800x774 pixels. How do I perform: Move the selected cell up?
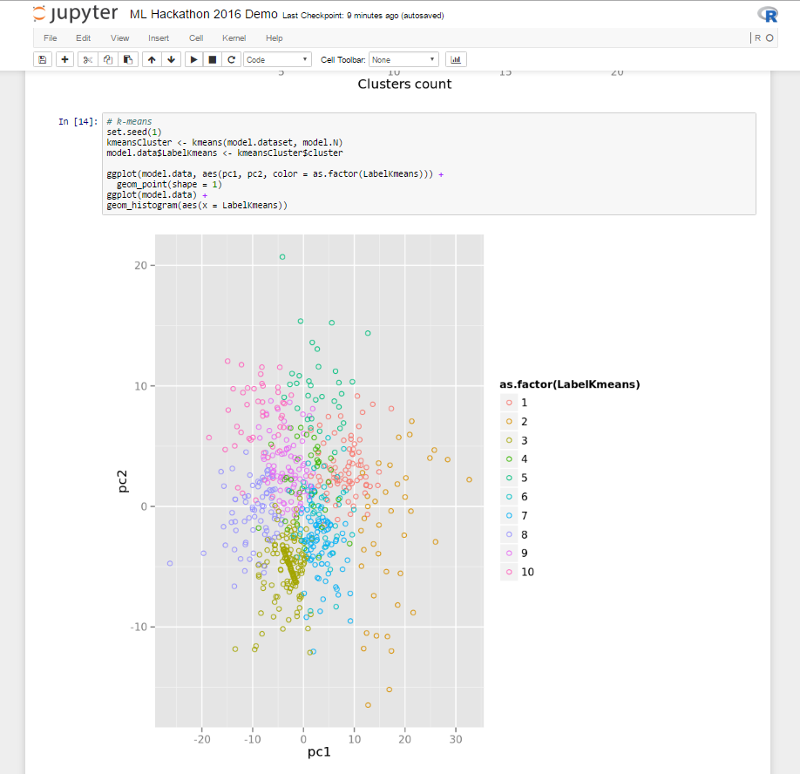point(152,59)
